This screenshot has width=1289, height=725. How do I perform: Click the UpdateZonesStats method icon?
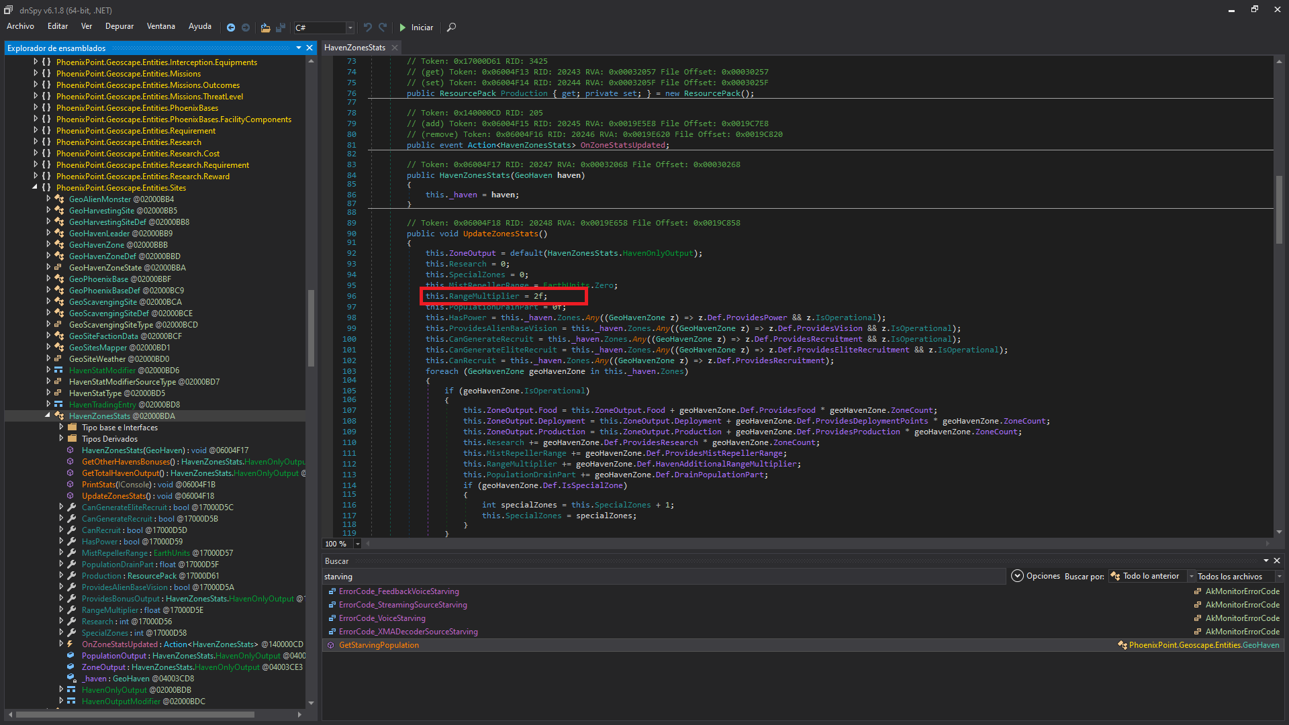(x=70, y=496)
